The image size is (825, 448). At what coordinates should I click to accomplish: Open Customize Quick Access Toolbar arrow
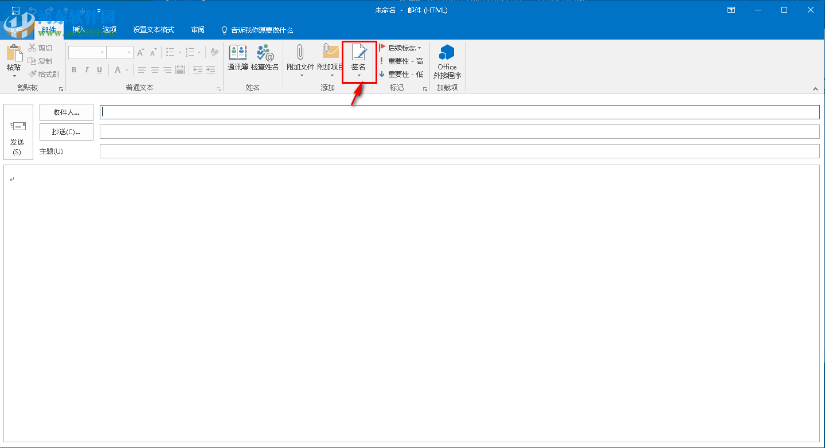pyautogui.click(x=99, y=10)
